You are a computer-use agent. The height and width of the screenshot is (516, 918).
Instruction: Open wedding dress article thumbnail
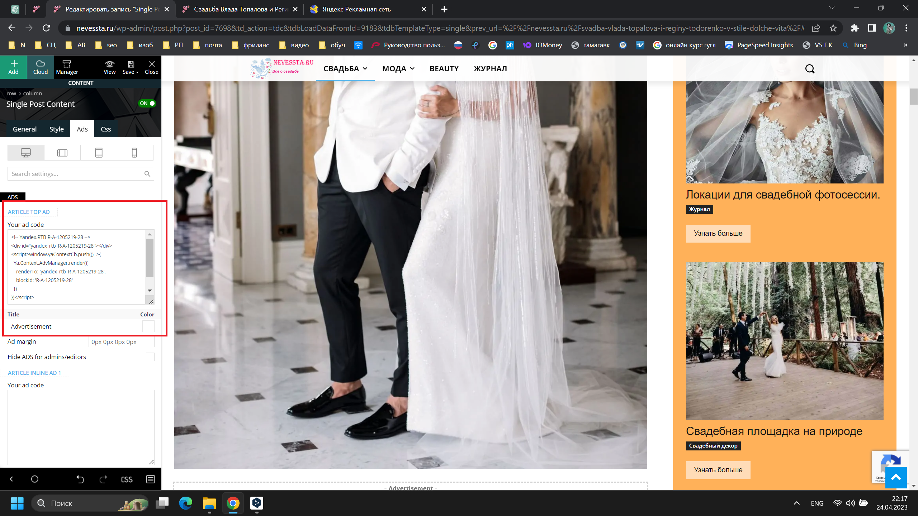click(x=785, y=132)
